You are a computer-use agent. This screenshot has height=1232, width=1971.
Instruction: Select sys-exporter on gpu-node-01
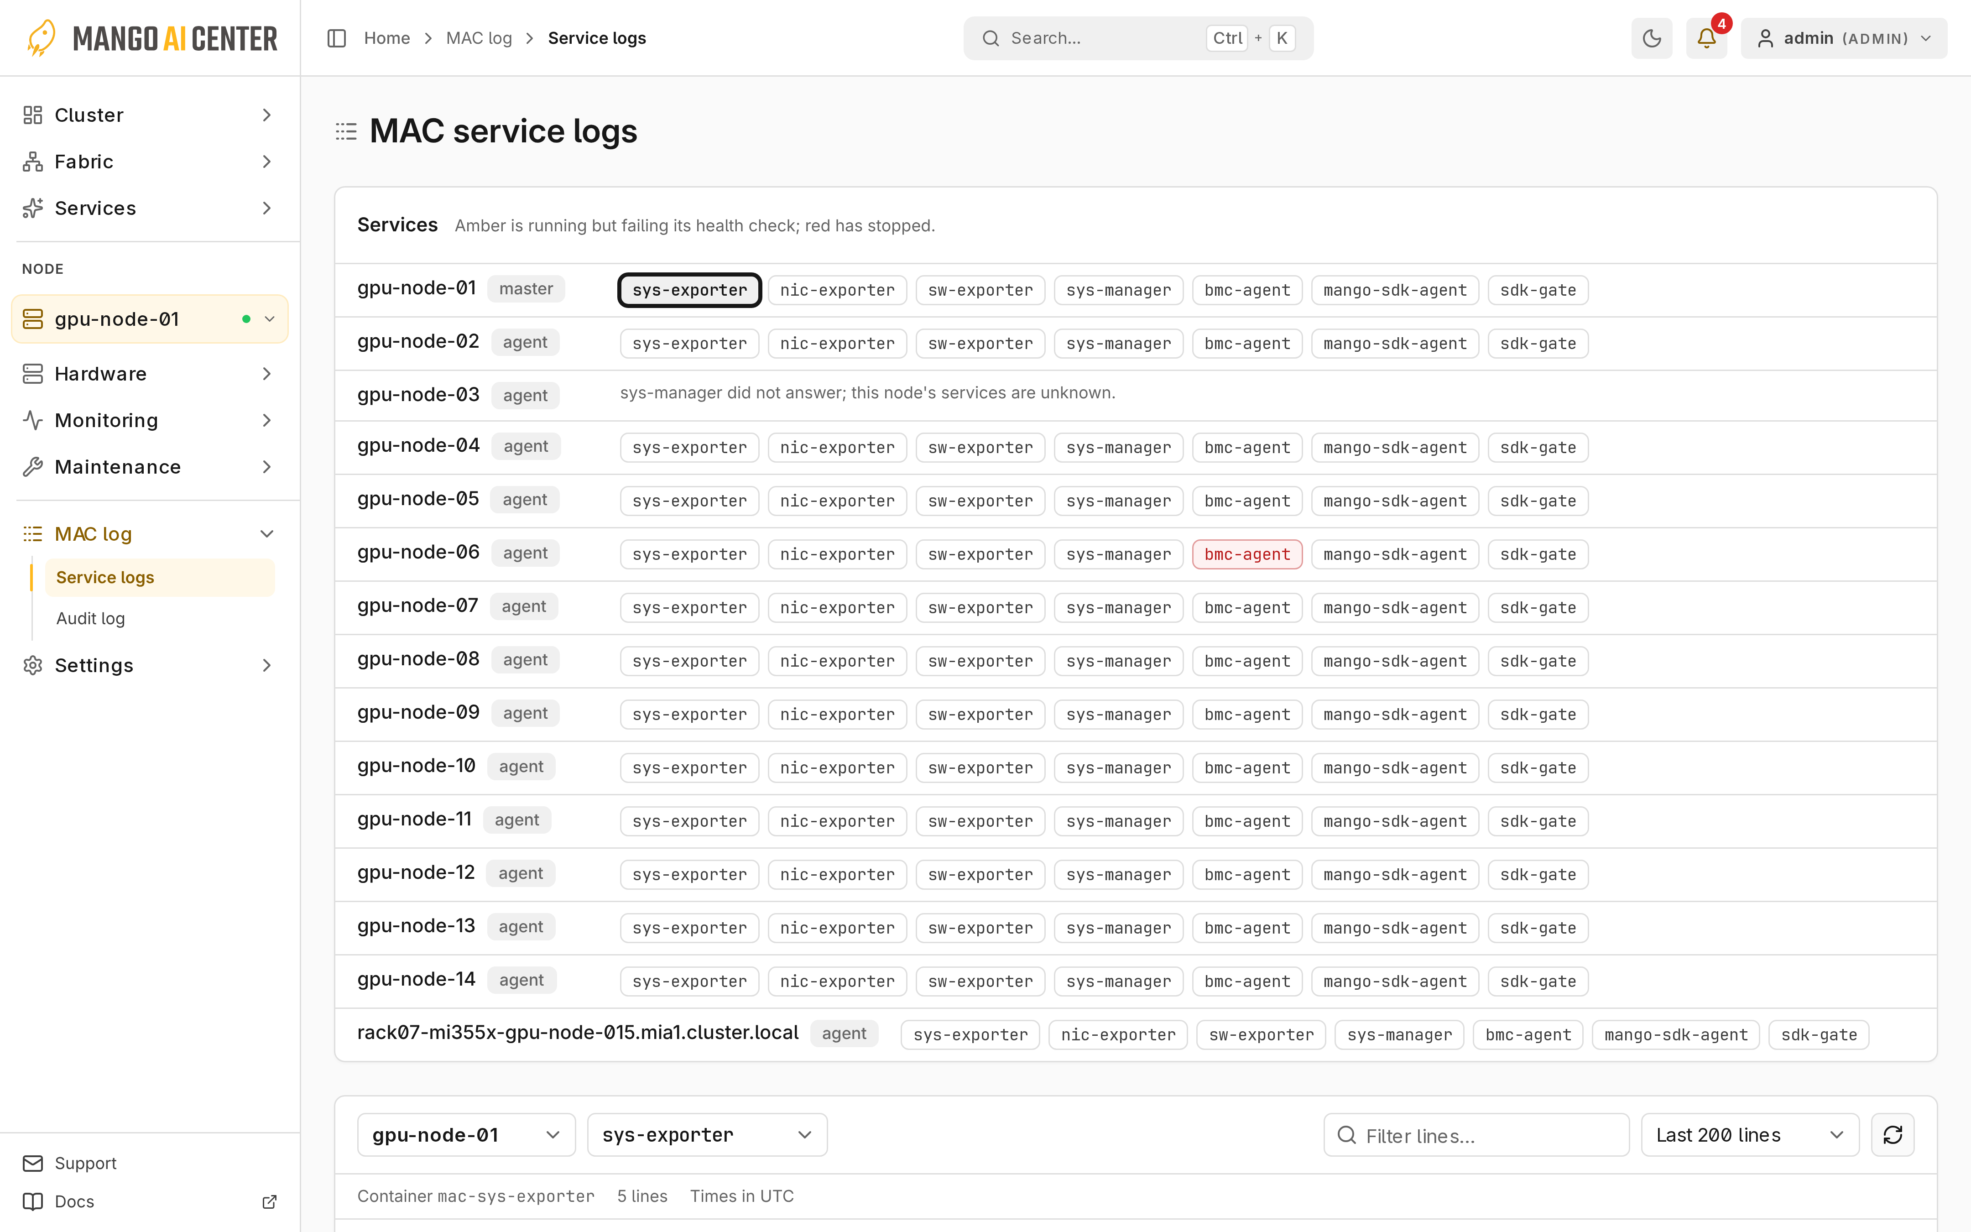point(689,290)
